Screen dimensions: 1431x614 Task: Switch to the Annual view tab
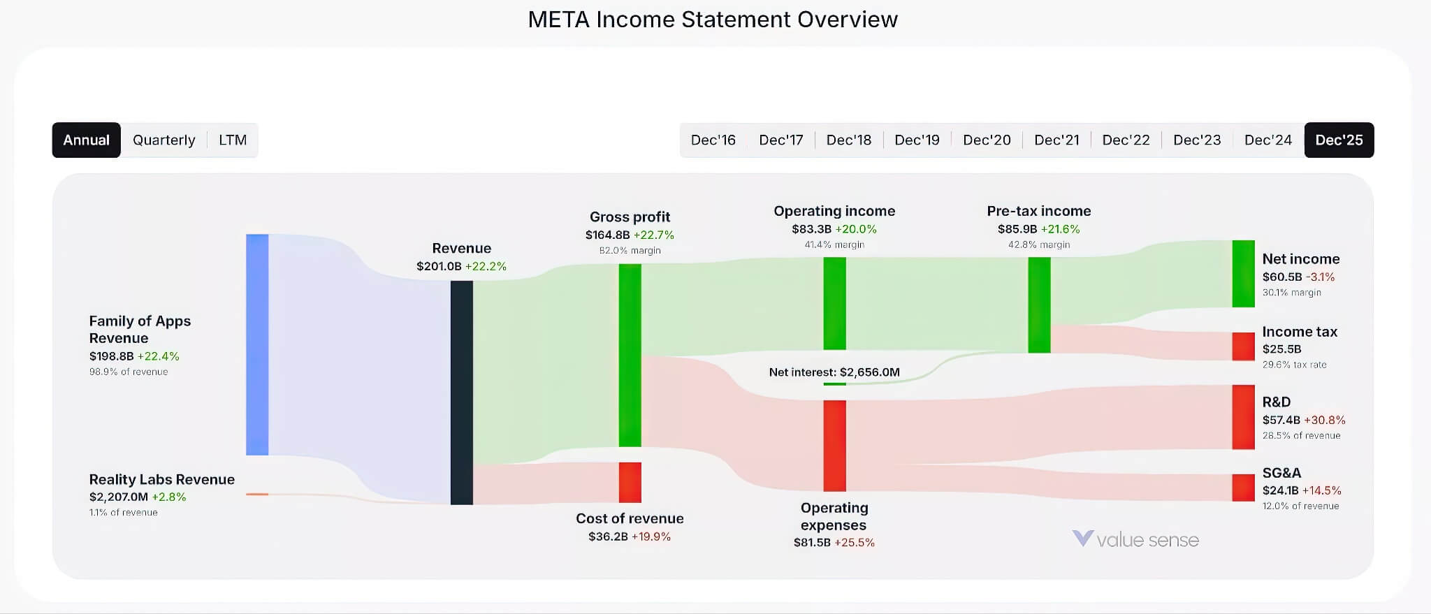coord(86,140)
